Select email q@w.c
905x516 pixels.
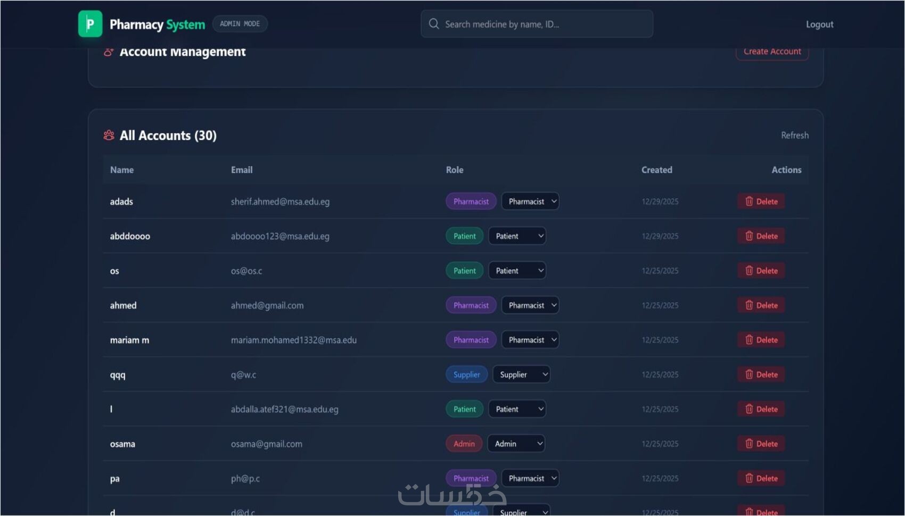click(x=243, y=374)
